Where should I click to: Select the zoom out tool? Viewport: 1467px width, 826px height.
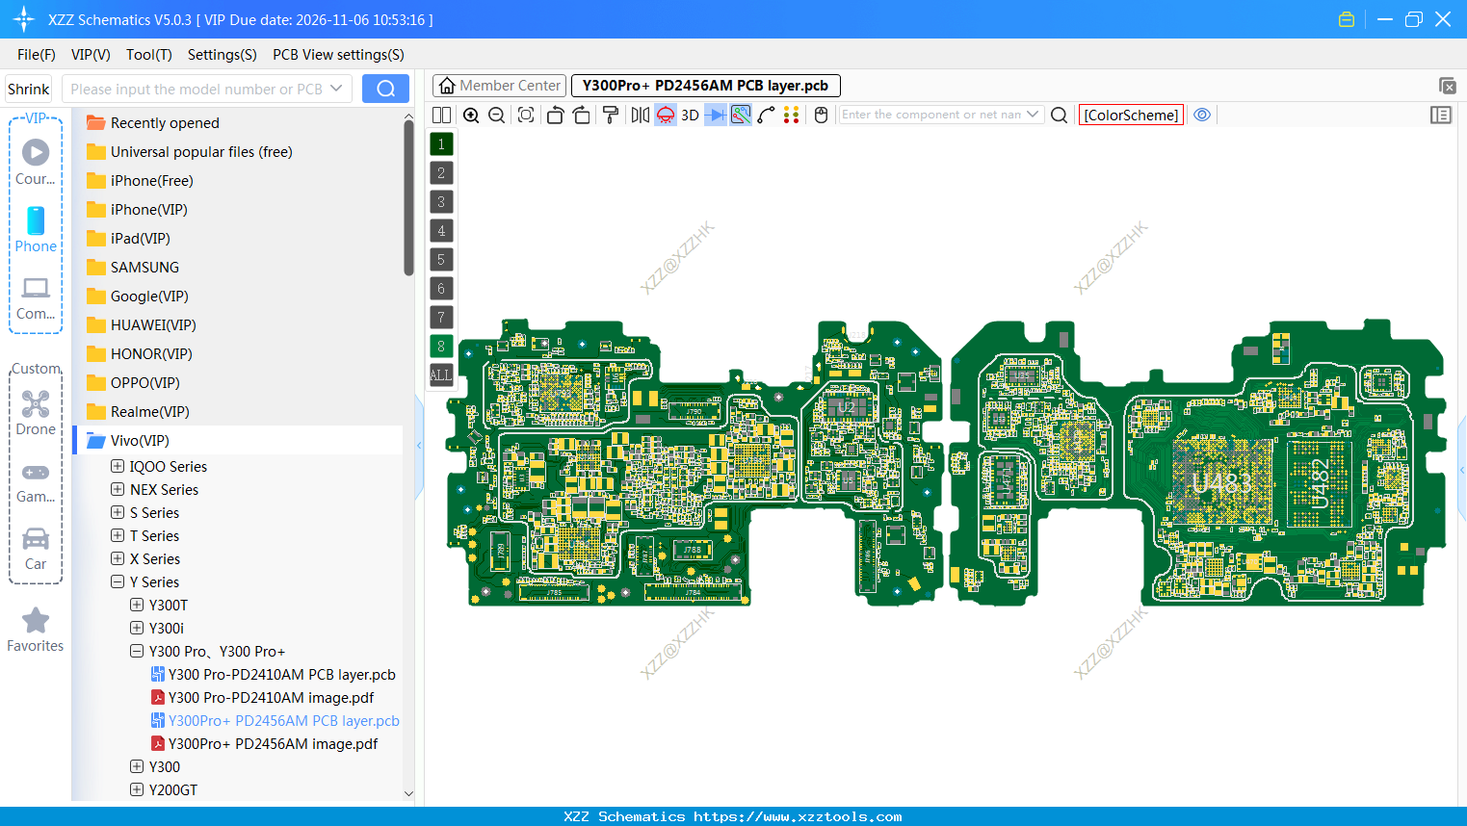click(x=496, y=115)
